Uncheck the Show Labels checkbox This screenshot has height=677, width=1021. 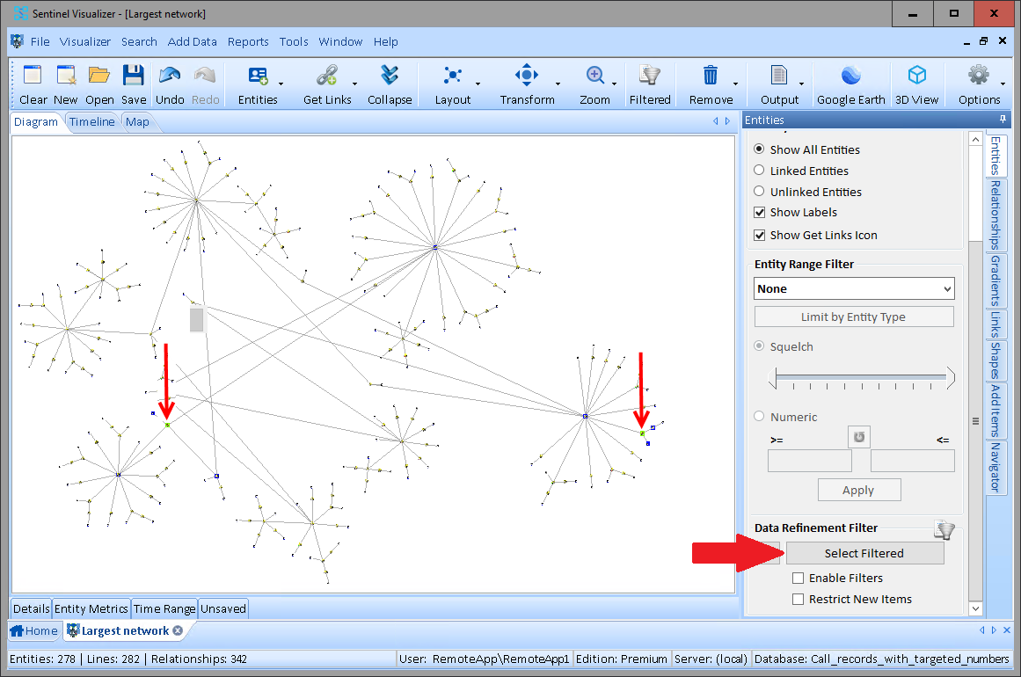[760, 213]
